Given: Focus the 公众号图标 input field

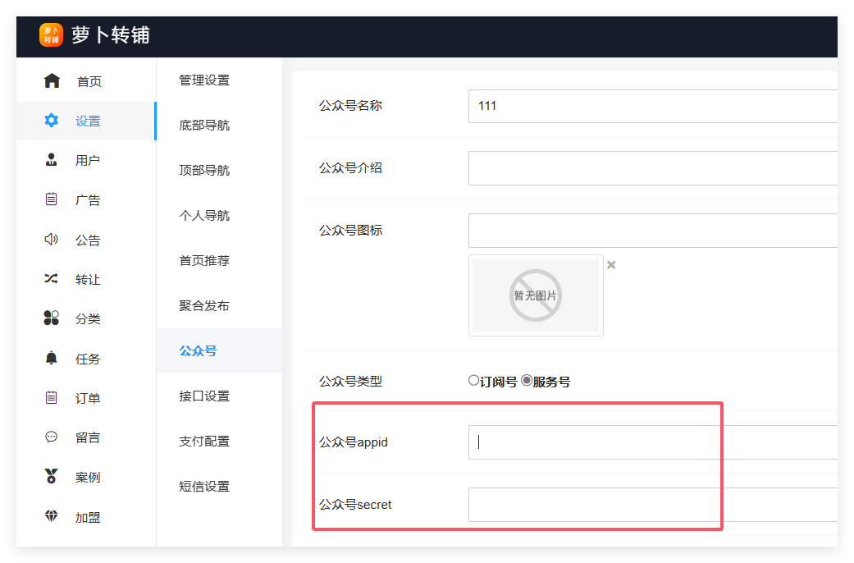Looking at the screenshot, I should click(x=653, y=231).
